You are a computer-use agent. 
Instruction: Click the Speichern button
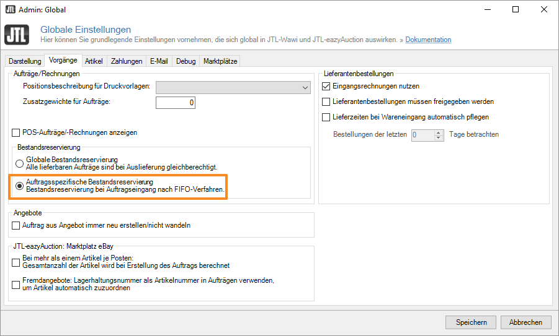point(470,322)
